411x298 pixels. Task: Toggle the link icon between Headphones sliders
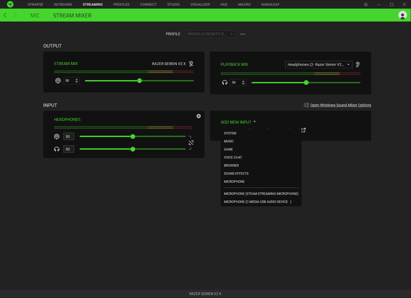pos(191,143)
